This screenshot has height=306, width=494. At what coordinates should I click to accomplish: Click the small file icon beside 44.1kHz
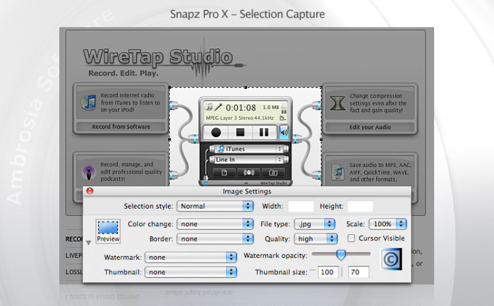283,118
